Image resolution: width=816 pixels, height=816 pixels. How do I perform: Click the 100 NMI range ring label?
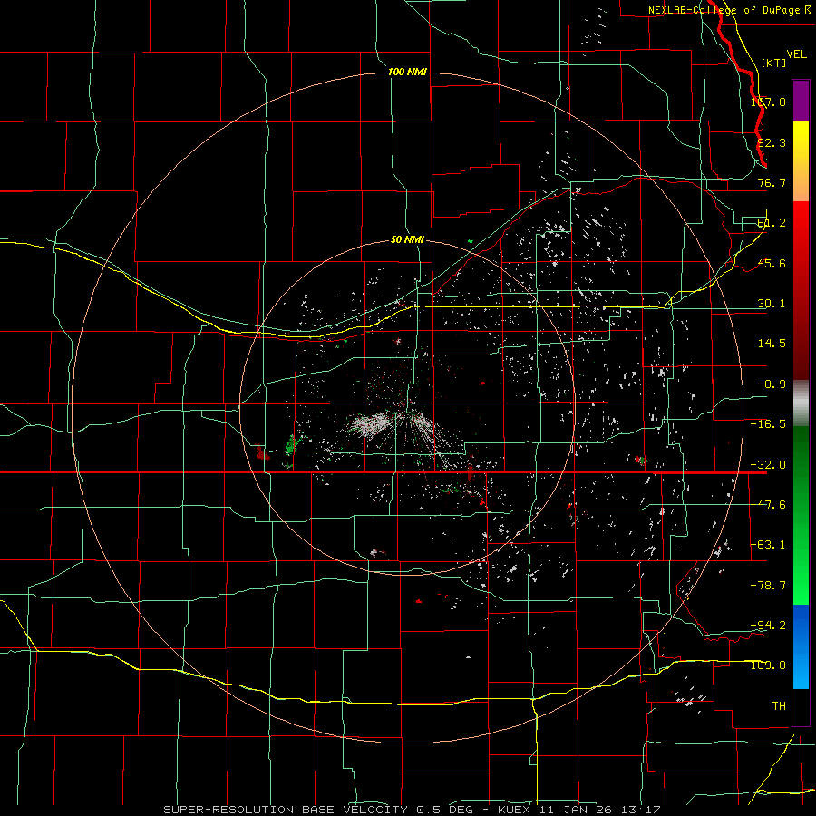(x=407, y=72)
